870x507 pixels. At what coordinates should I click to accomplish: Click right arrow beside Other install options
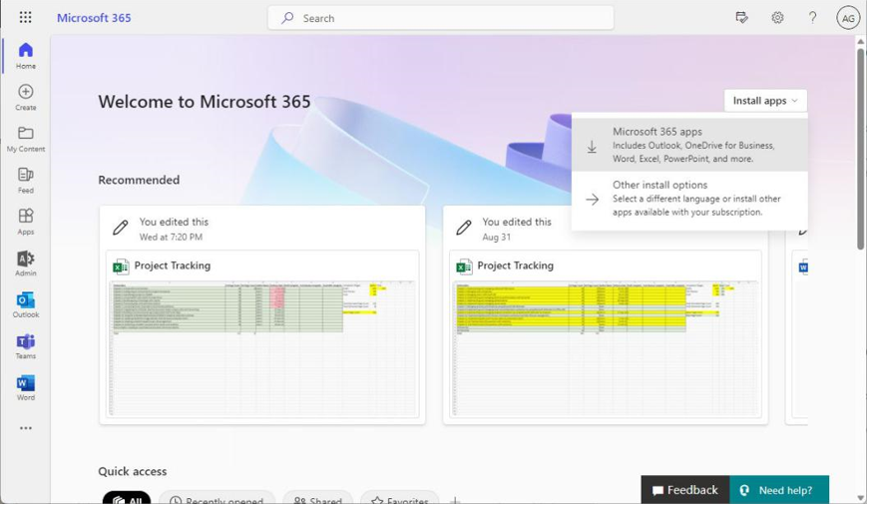592,200
